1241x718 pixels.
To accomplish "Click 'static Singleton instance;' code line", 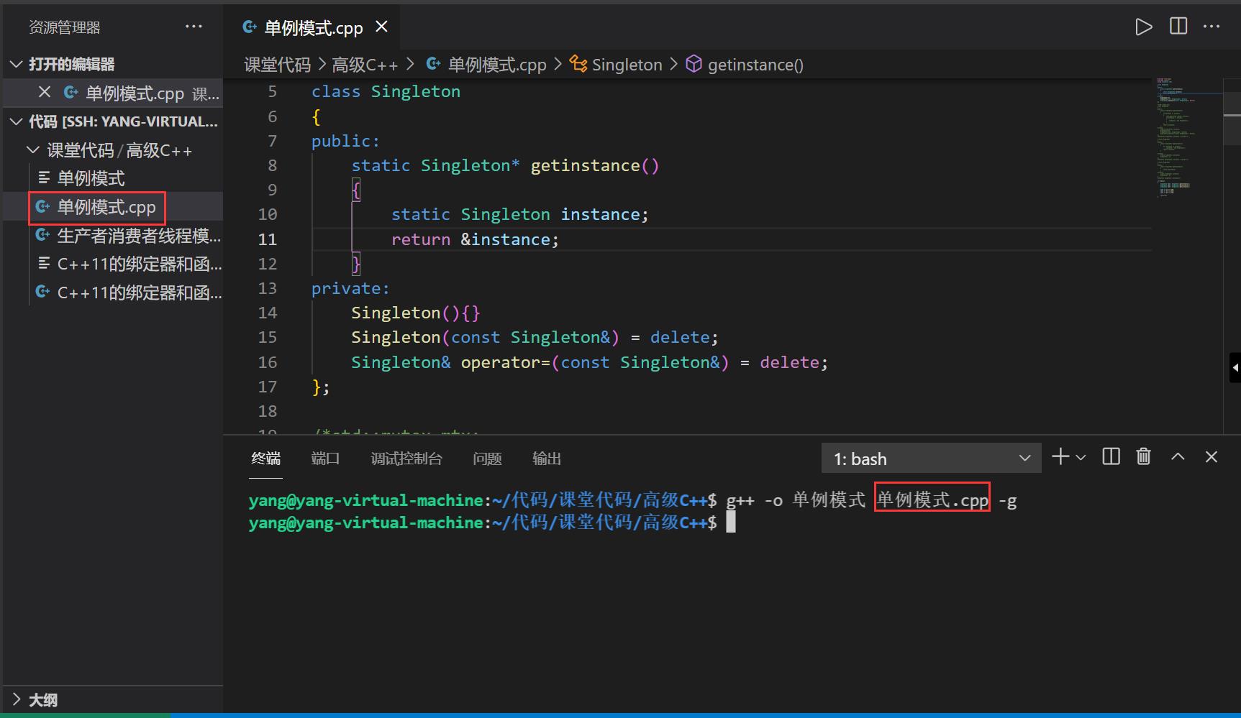I will [x=520, y=214].
